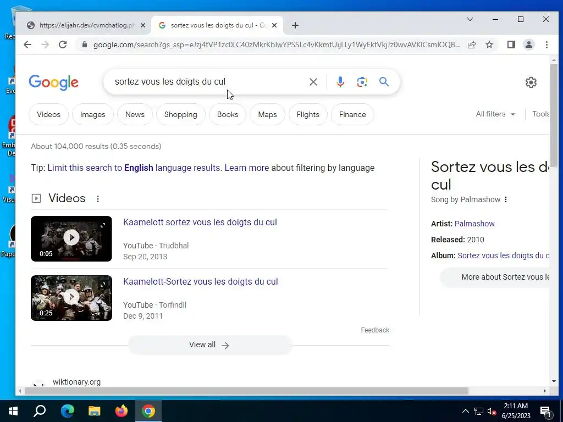
Task: Close the Google search tab
Action: coord(274,25)
